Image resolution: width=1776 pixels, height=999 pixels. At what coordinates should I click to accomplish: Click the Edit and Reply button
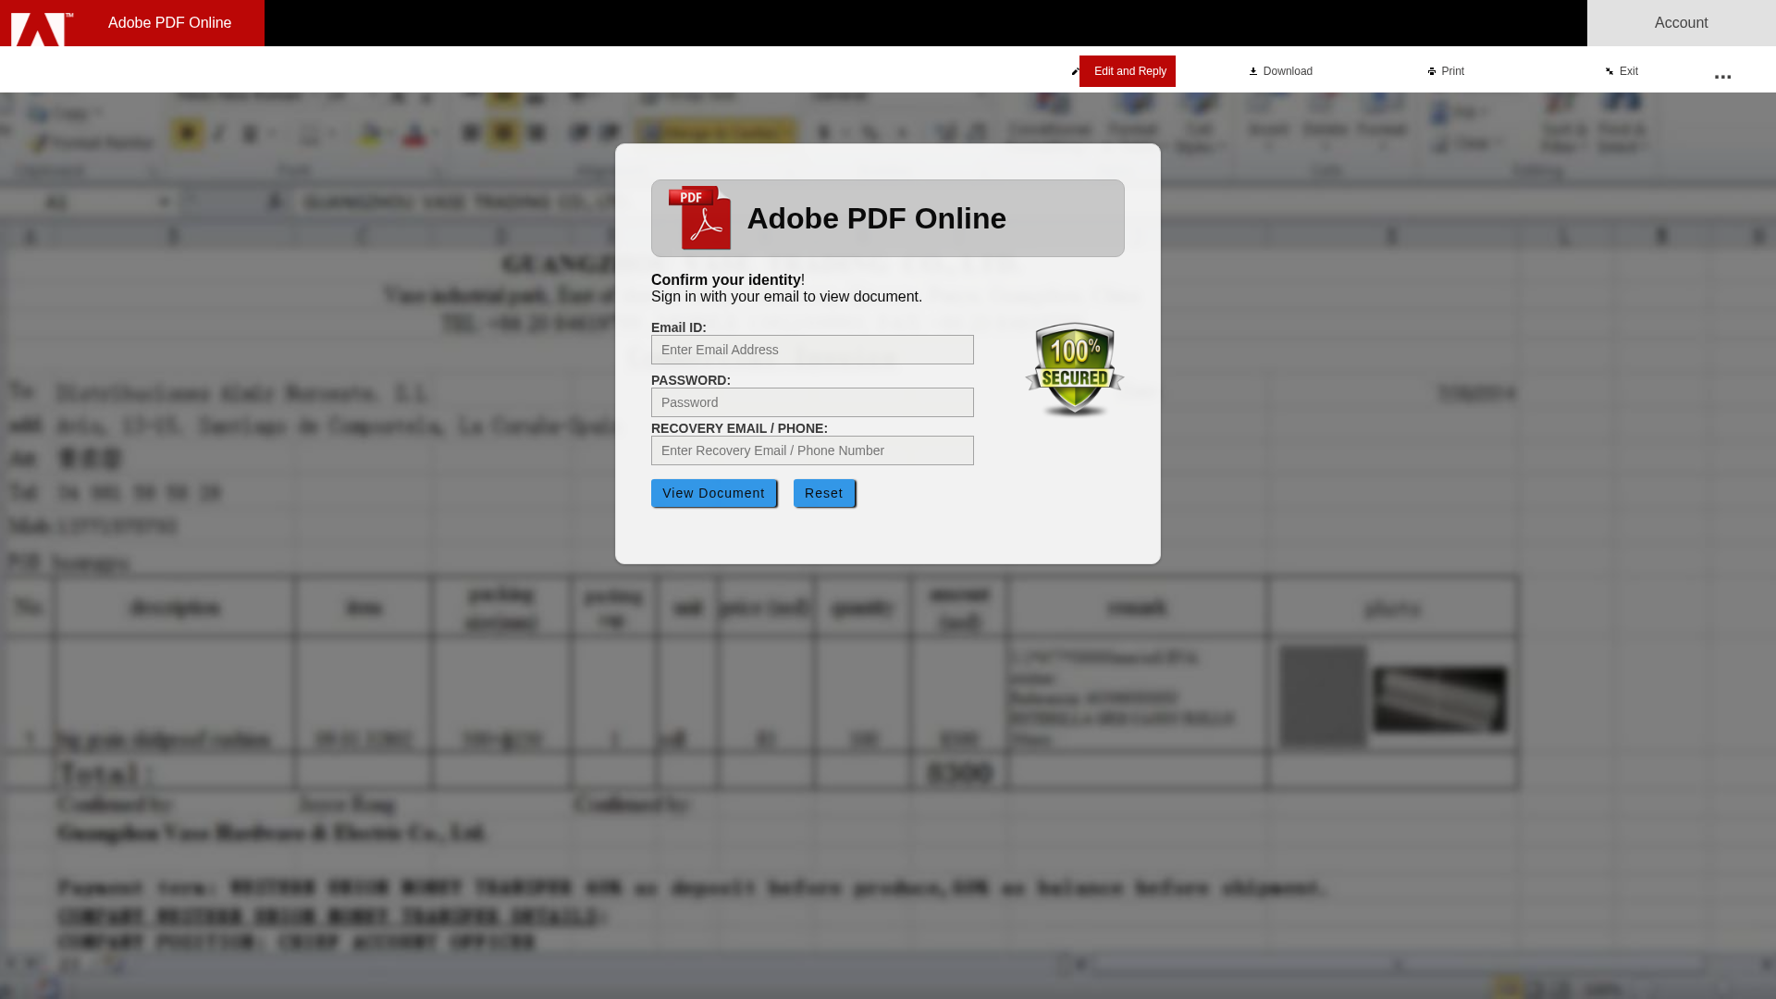(x=1127, y=71)
